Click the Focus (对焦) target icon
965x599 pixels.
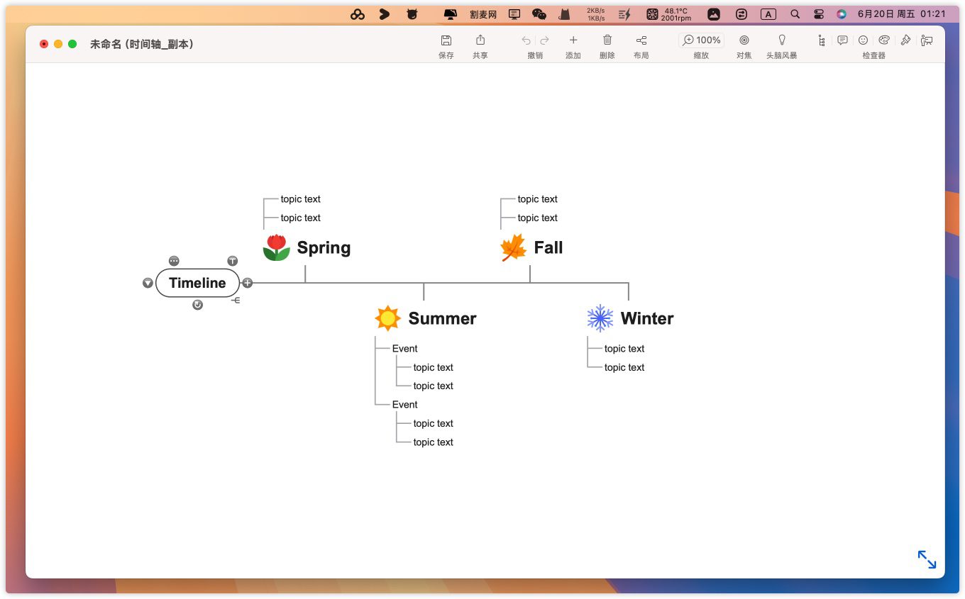coord(744,40)
